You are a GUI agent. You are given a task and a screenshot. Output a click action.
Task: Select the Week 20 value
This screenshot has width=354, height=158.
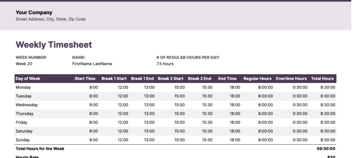pos(24,64)
